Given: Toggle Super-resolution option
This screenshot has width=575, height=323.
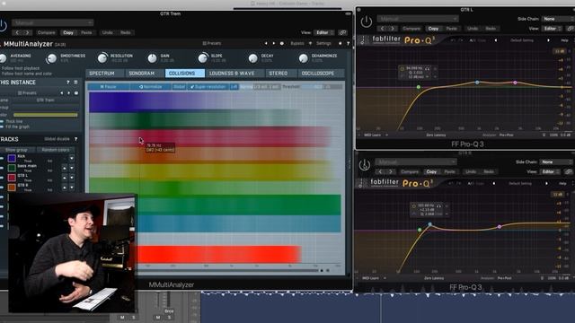Looking at the screenshot, I should (208, 87).
